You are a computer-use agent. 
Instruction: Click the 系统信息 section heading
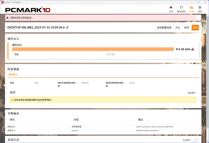click(x=13, y=140)
